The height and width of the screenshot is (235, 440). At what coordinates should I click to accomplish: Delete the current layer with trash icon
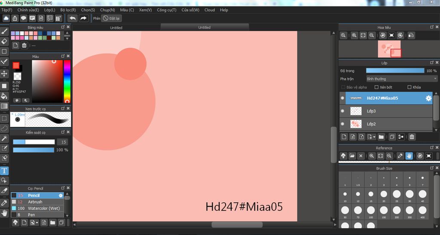pos(412,137)
